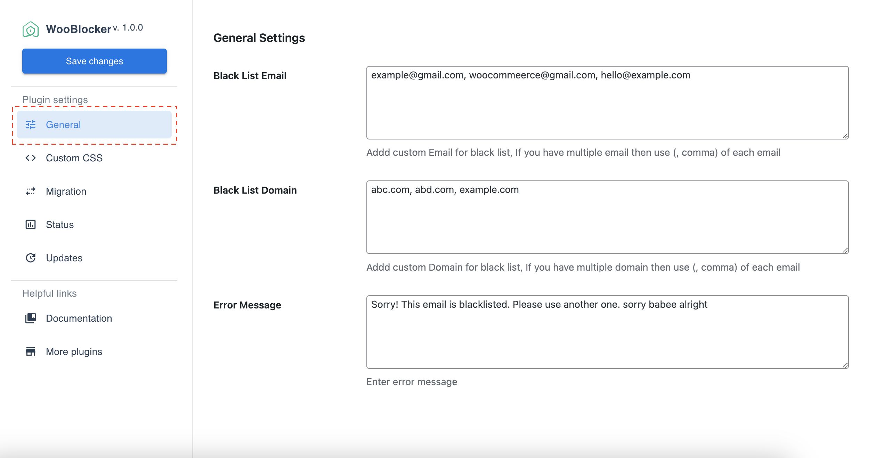Screen dimensions: 876x458
Task: Click the Migration arrows icon
Action: point(31,191)
